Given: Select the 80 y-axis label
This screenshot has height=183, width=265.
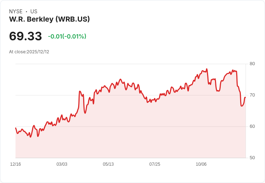Looking at the screenshot, I should coord(252,64).
